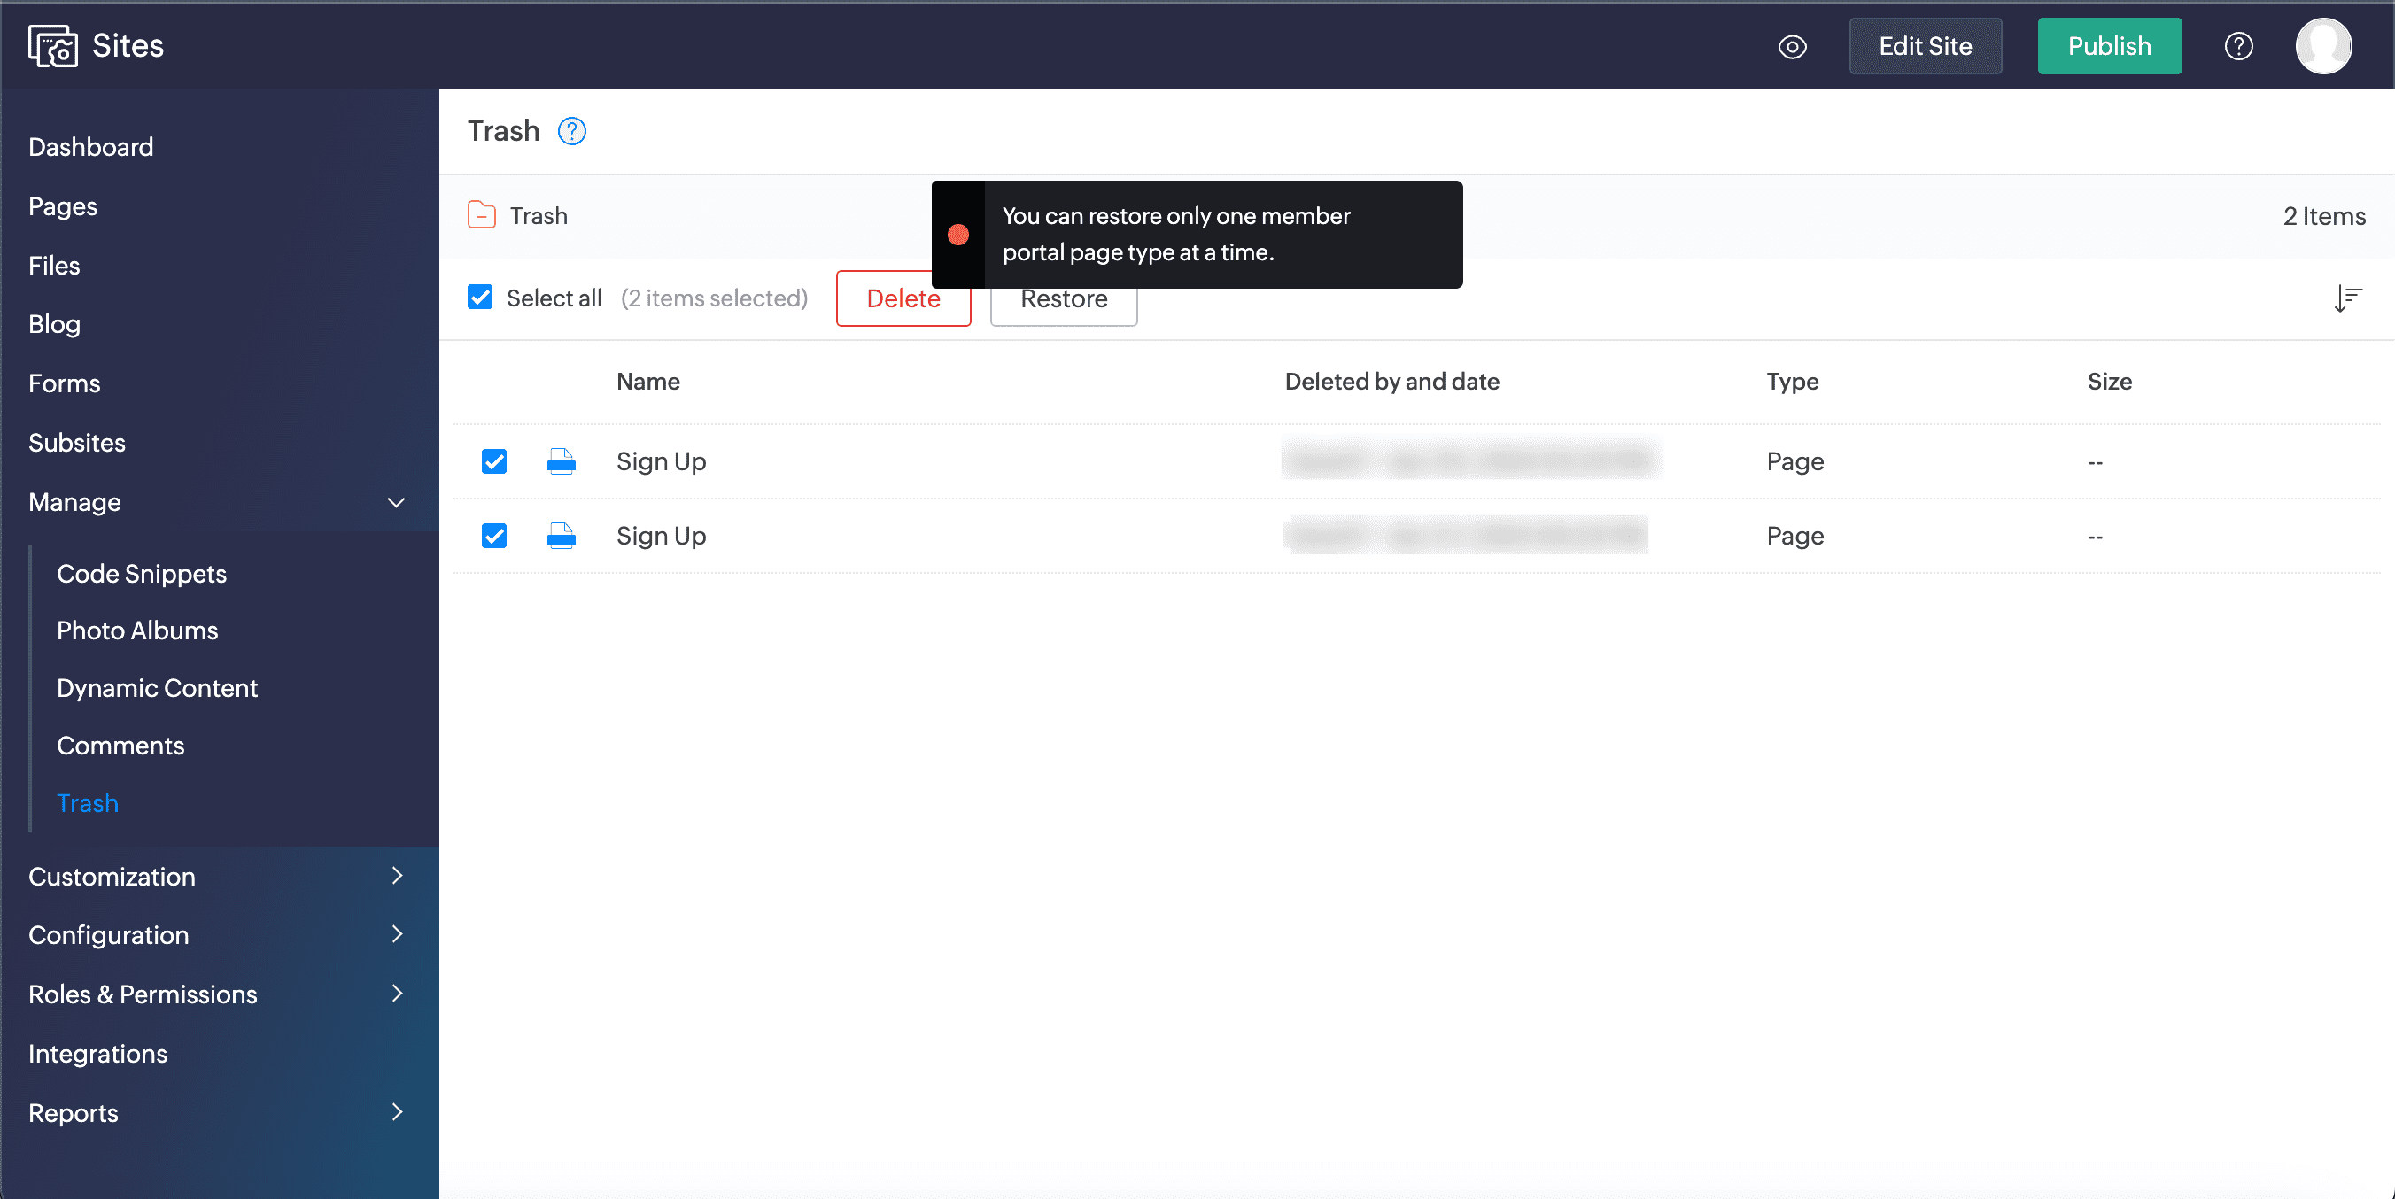Click the Name column header

click(647, 381)
